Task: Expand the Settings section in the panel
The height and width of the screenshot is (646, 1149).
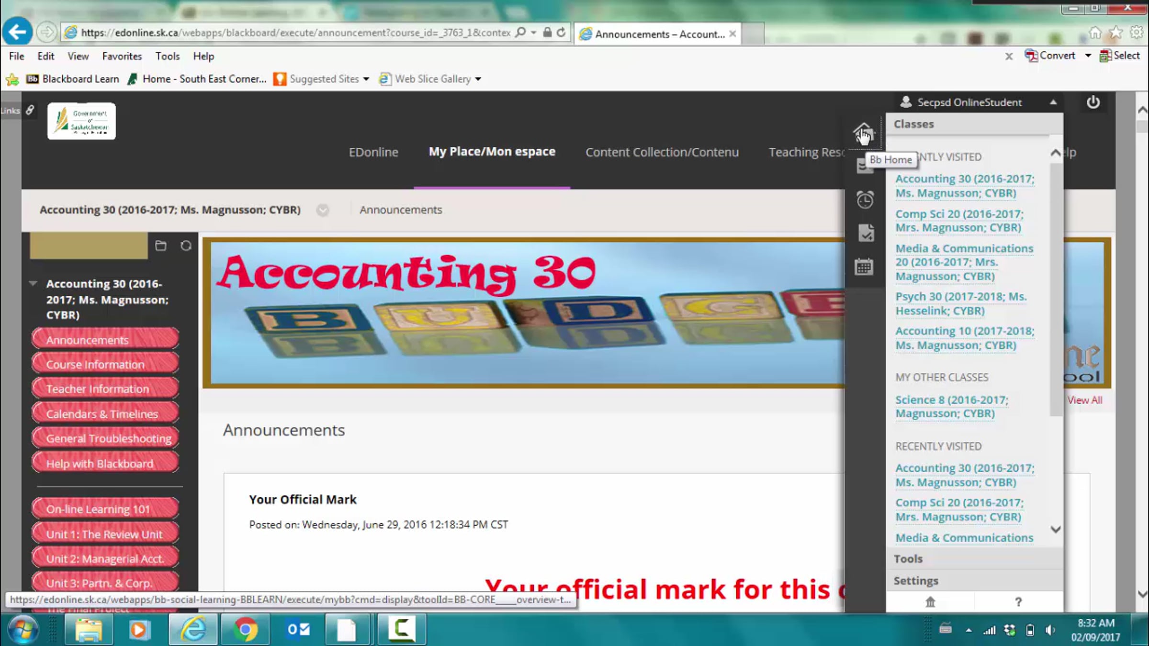Action: click(974, 580)
